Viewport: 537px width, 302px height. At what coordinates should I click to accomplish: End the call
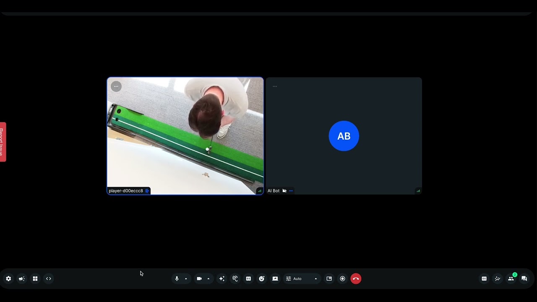coord(356,279)
